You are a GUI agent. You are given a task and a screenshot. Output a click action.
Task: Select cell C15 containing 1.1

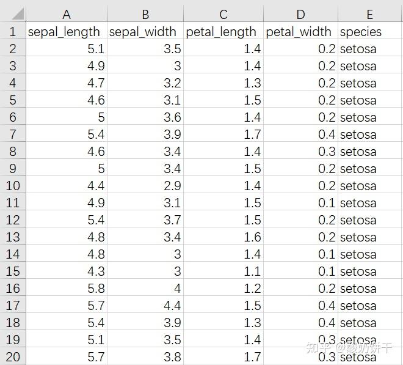[223, 270]
